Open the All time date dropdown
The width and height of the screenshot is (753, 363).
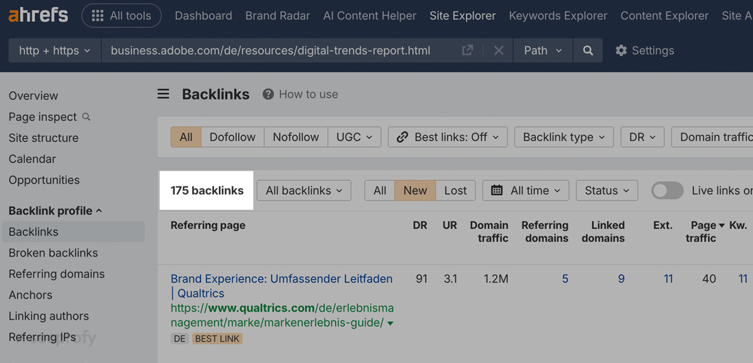click(525, 190)
